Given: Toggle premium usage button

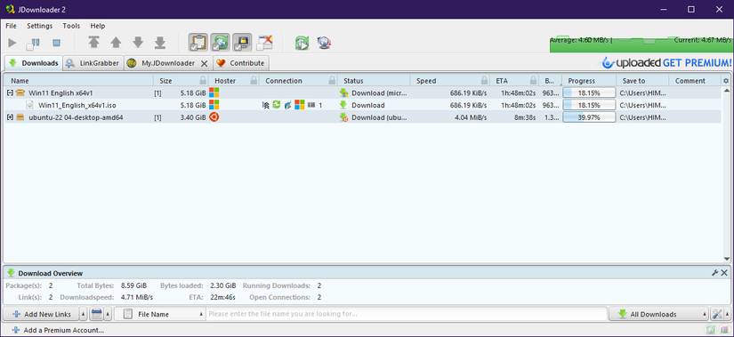Looking at the screenshot, I should (242, 43).
